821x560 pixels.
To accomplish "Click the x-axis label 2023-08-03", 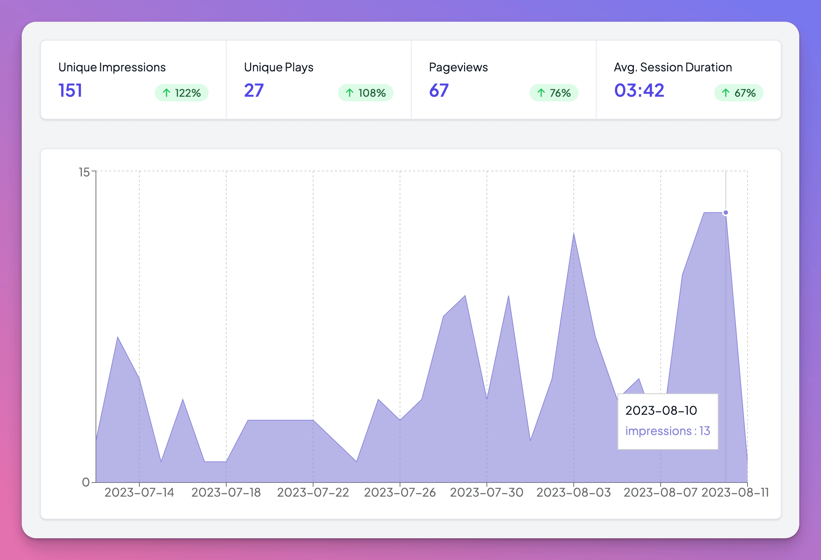I will coord(574,492).
